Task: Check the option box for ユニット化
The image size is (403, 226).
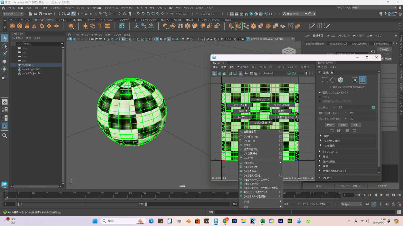Action: (281, 158)
